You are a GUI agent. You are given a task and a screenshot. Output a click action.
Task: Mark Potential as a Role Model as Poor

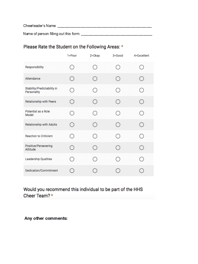point(72,113)
